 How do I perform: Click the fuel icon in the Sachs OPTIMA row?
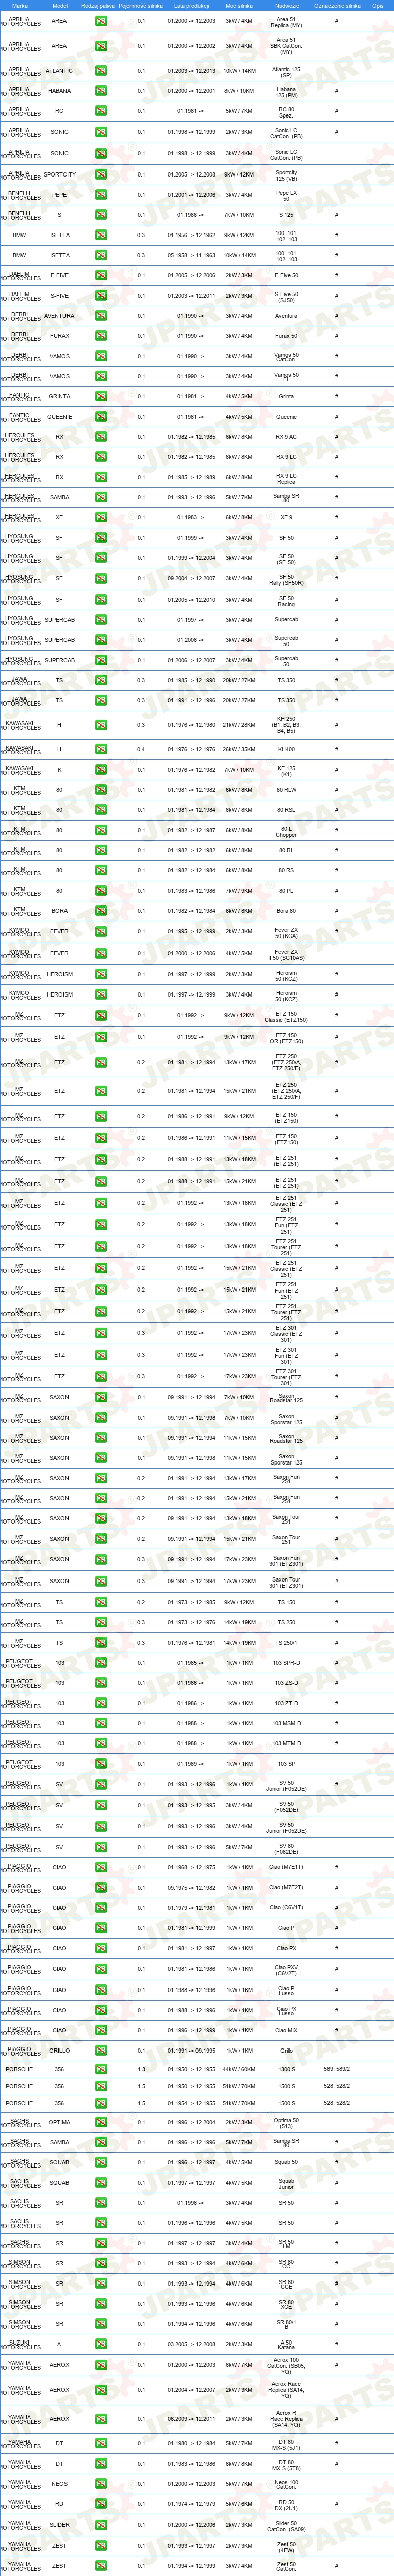[101, 2122]
